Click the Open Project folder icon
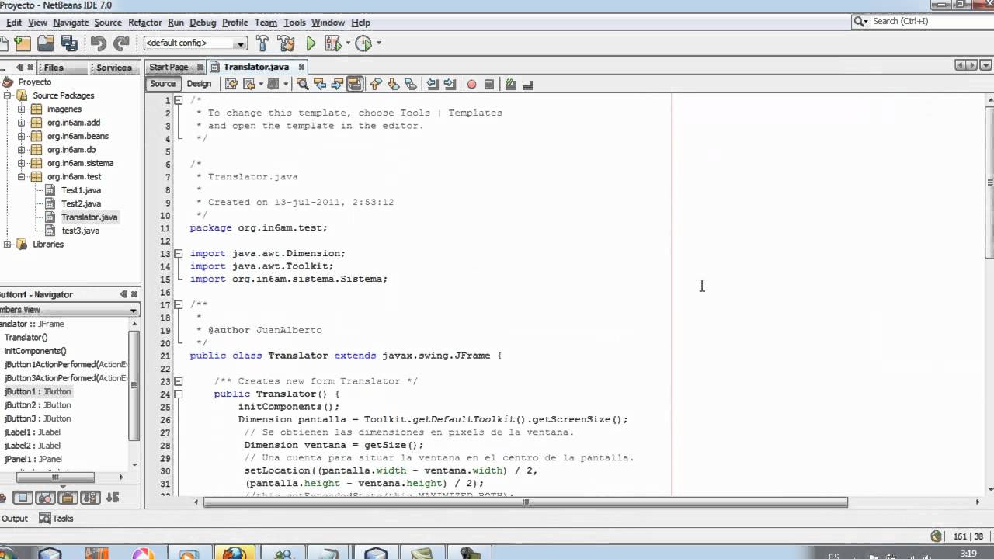Viewport: 994px width, 559px height. pyautogui.click(x=46, y=43)
